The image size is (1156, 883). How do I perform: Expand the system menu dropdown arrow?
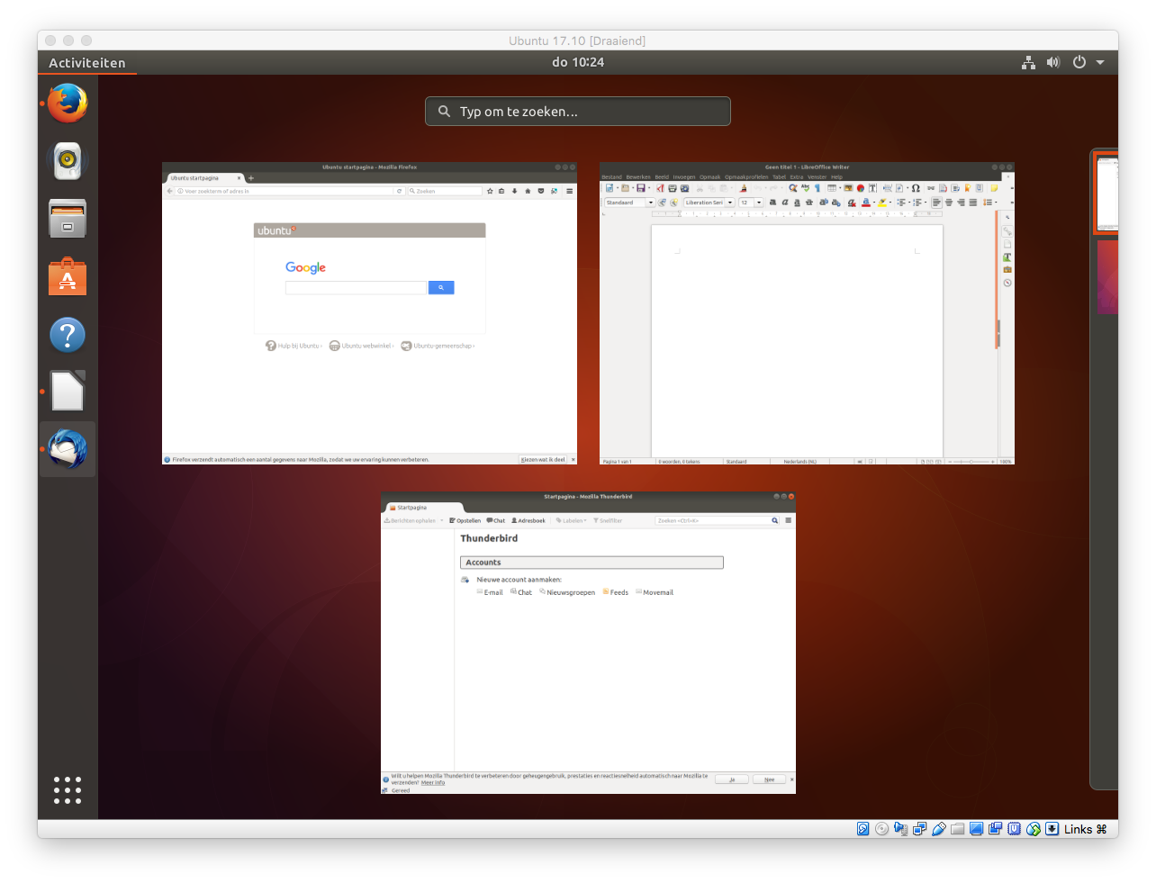pyautogui.click(x=1100, y=62)
